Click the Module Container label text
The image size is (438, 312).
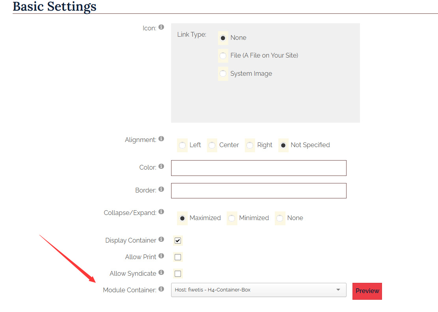[130, 290]
